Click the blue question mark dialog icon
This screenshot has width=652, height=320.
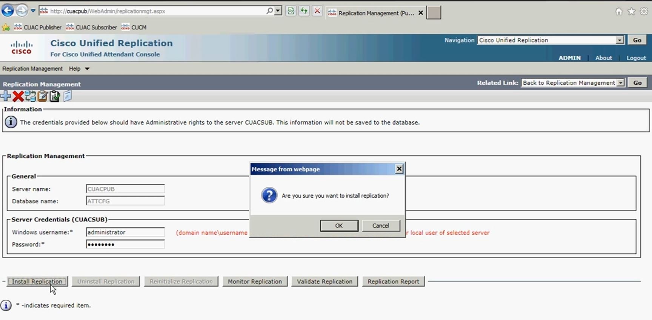[269, 195]
